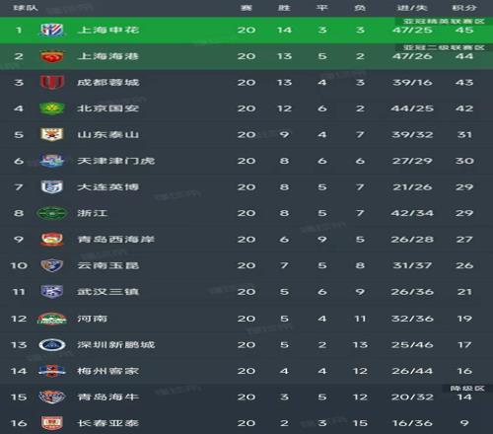Click the 积分 points column header

click(464, 8)
